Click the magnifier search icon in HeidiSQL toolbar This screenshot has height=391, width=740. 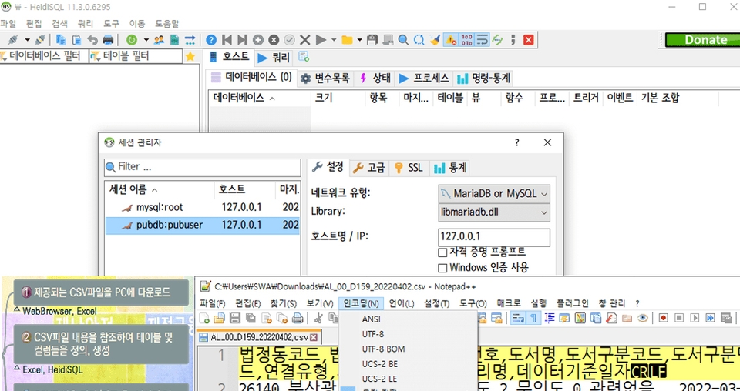[x=403, y=40]
